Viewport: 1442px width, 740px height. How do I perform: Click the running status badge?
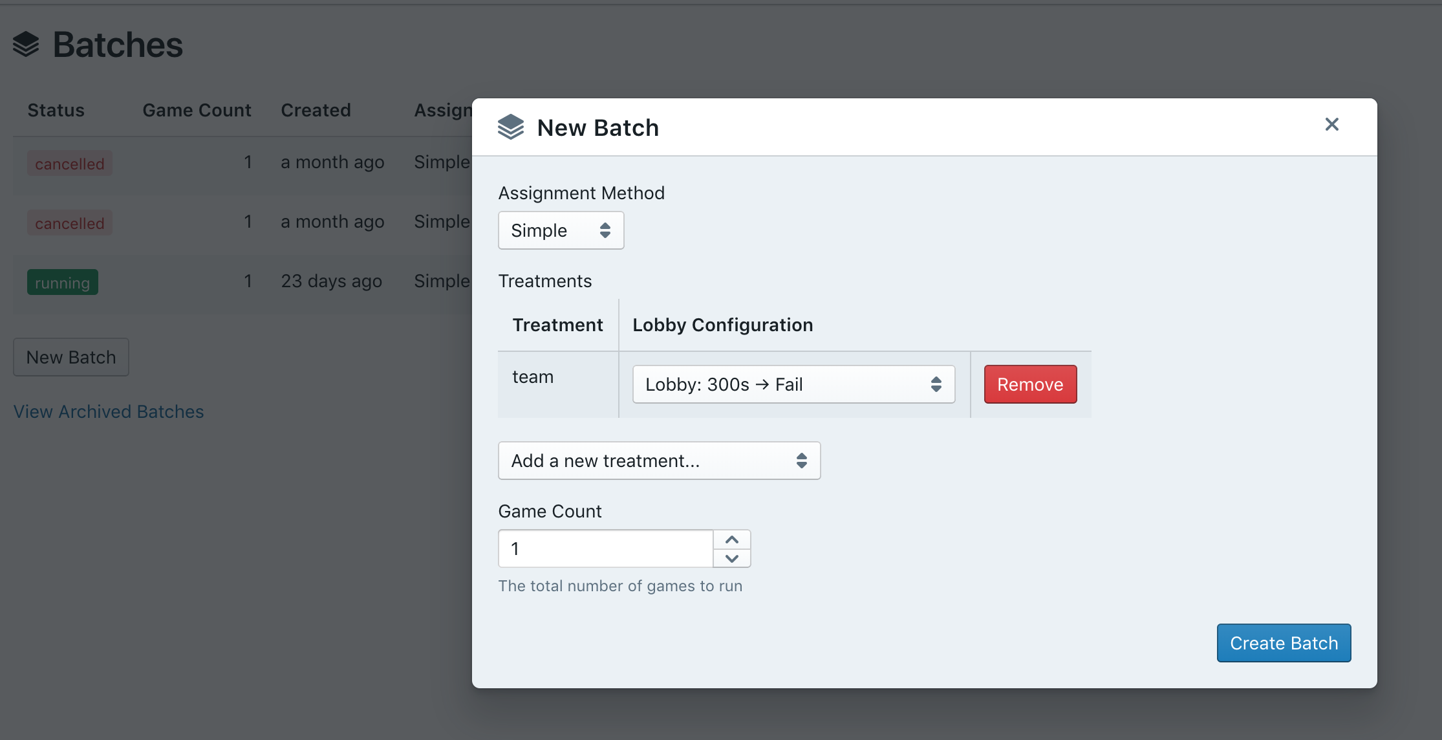(x=62, y=283)
